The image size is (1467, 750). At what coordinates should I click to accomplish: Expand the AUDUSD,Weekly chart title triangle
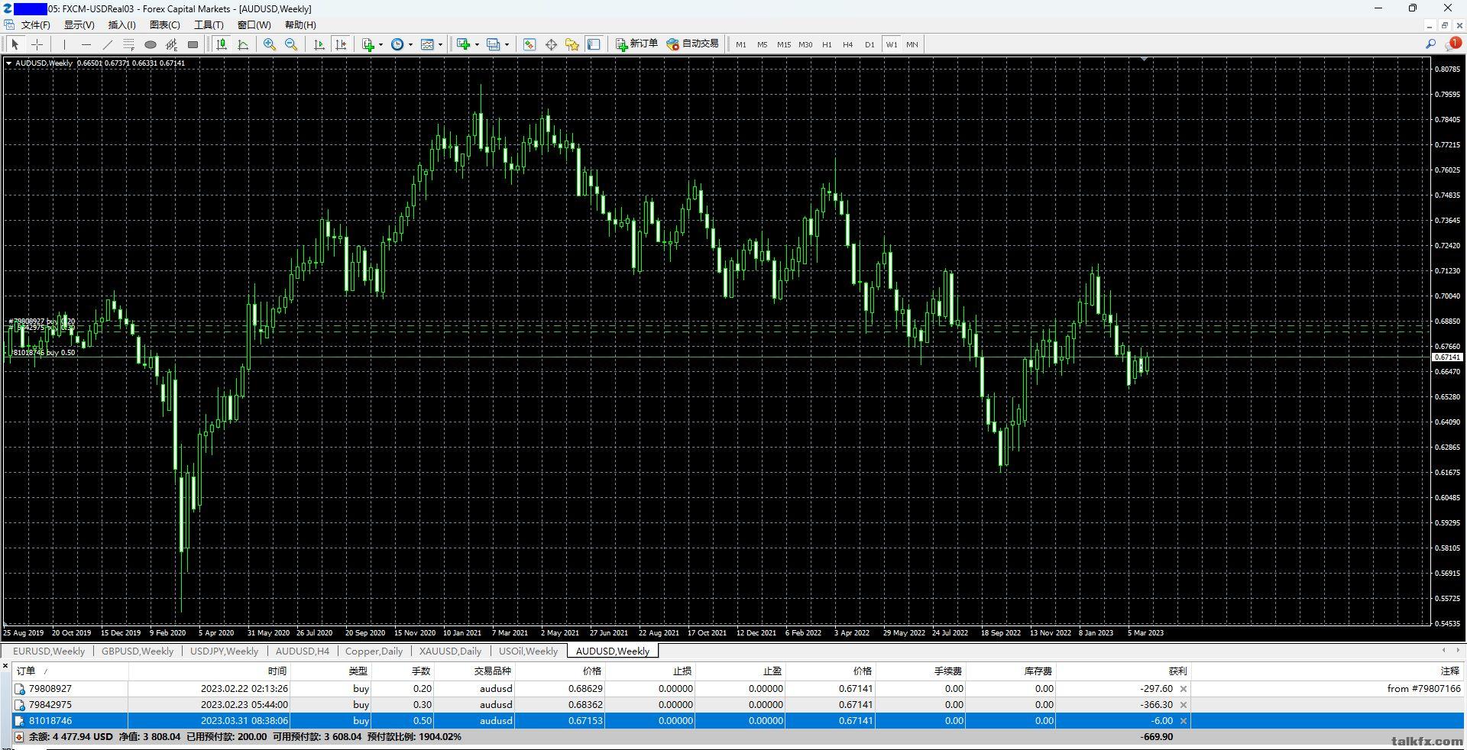point(8,63)
